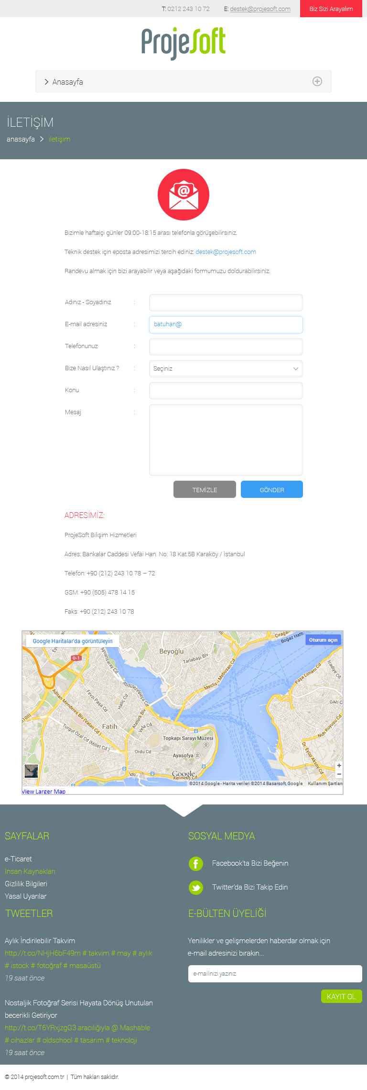367x1090 pixels.
Task: Click the ProjeSoft logo
Action: click(183, 43)
